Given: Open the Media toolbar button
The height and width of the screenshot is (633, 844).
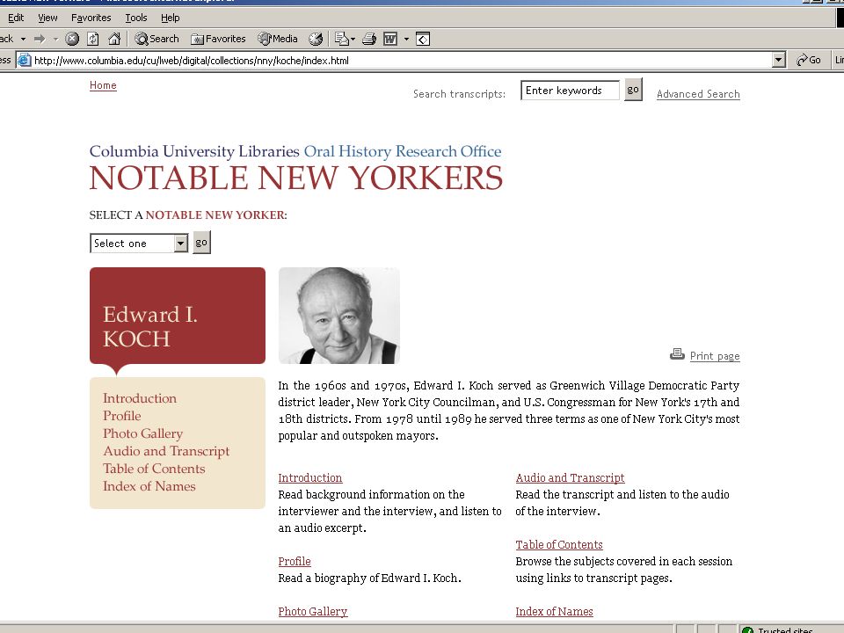Looking at the screenshot, I should click(x=278, y=39).
